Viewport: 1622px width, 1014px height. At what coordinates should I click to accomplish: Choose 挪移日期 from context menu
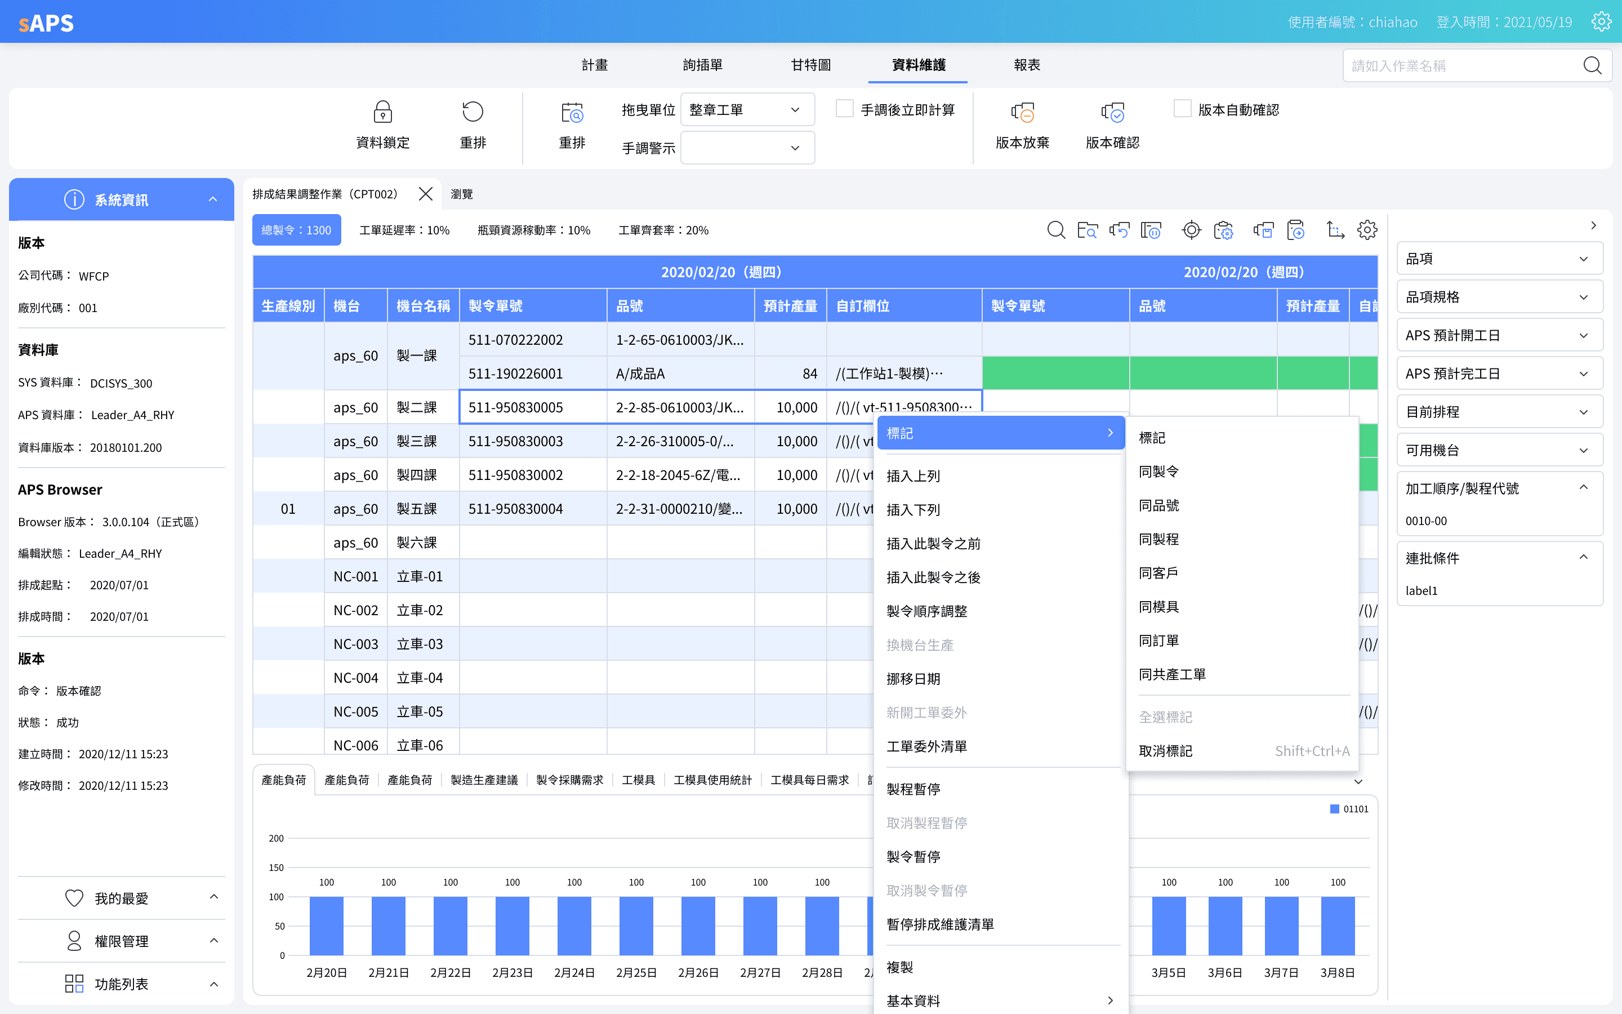click(x=913, y=679)
